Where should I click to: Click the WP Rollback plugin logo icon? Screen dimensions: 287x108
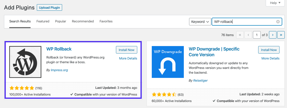[25, 62]
